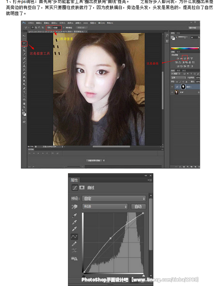217x286 pixels.
Task: Select the Brush tool
Action: (x=24, y=62)
